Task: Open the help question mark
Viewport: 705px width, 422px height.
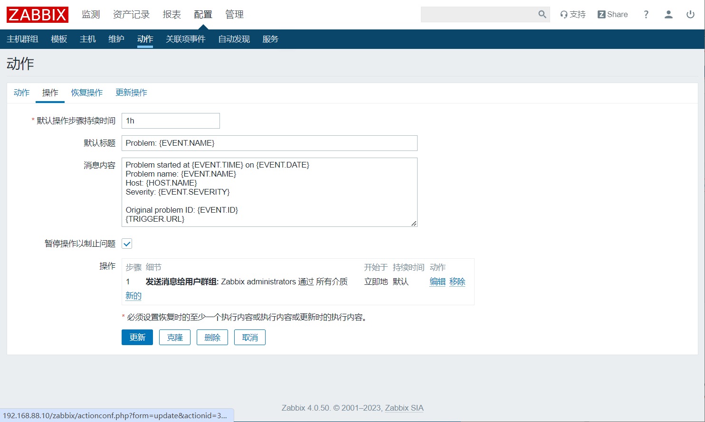Action: [x=646, y=14]
